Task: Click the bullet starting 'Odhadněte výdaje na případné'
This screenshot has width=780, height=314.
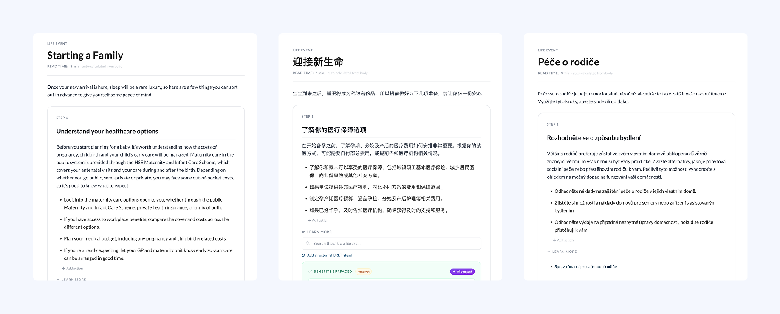Action: pyautogui.click(x=634, y=226)
